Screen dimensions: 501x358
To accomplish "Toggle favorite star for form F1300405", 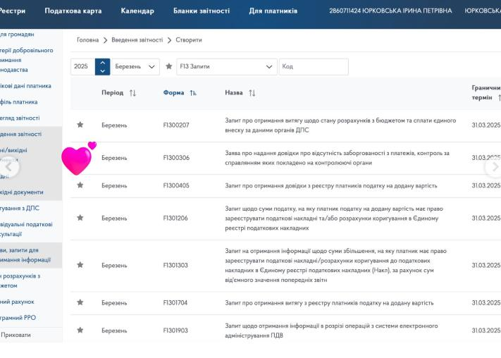I will (80, 185).
